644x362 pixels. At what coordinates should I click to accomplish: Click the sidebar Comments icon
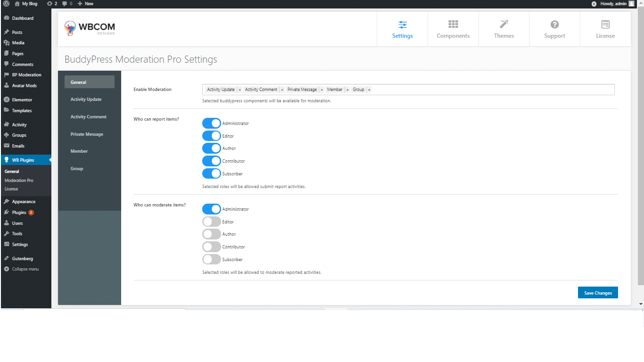(7, 64)
